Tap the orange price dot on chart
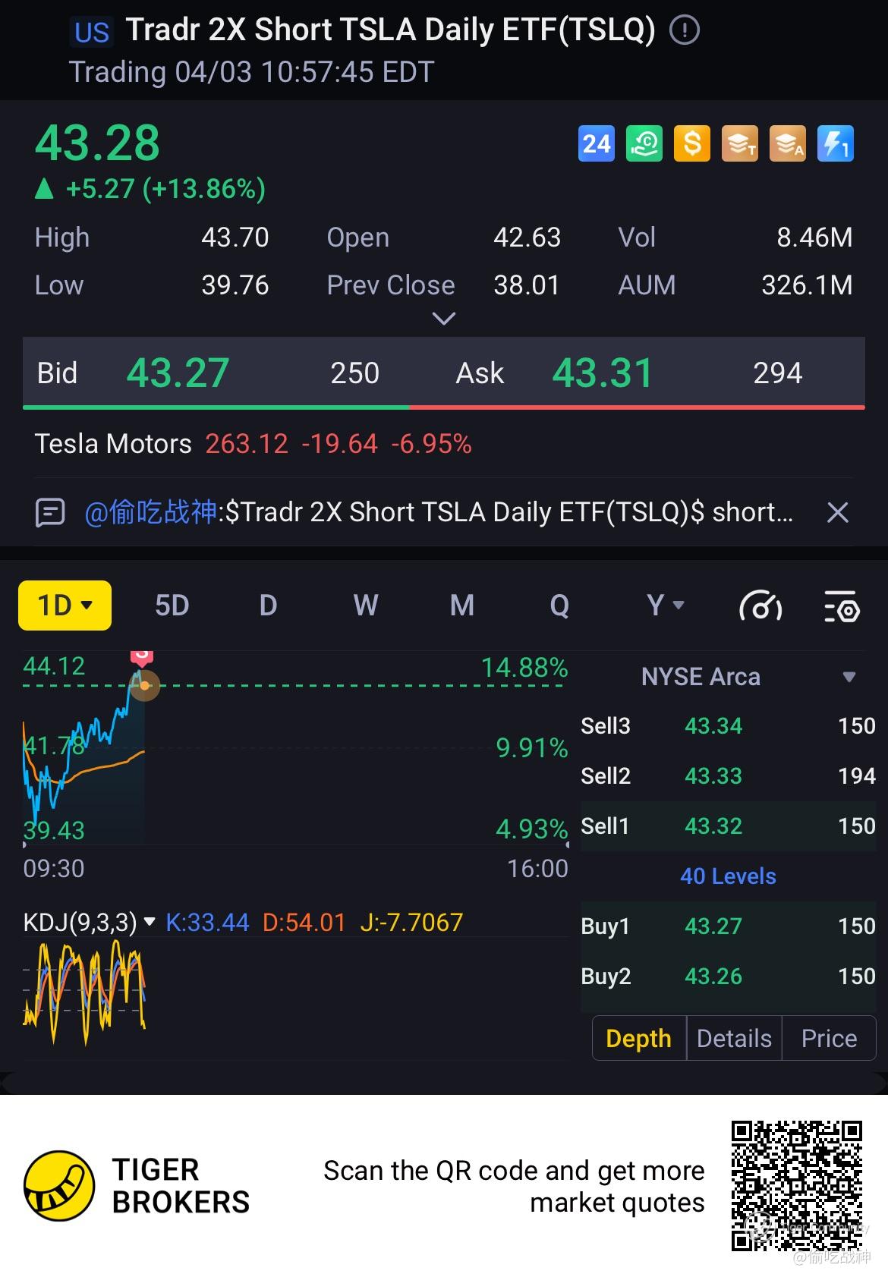The width and height of the screenshot is (888, 1277). click(x=144, y=686)
